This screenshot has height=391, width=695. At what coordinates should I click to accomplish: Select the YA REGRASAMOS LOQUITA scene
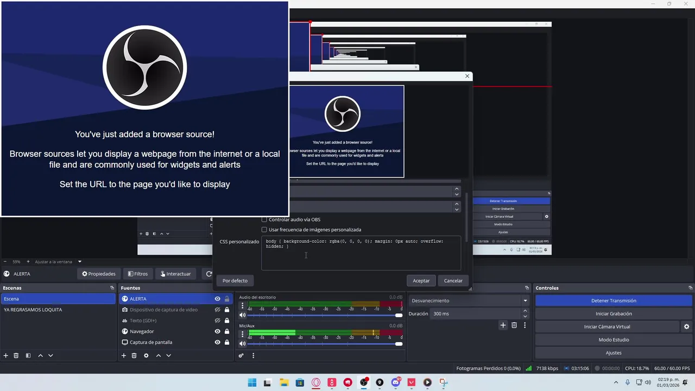click(58, 310)
